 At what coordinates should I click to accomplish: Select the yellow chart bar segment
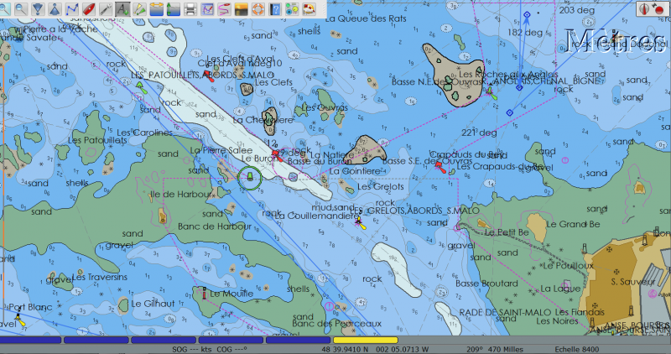[365, 341]
